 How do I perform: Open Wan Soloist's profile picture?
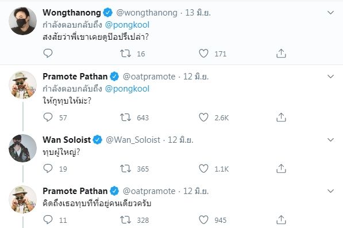[22, 148]
